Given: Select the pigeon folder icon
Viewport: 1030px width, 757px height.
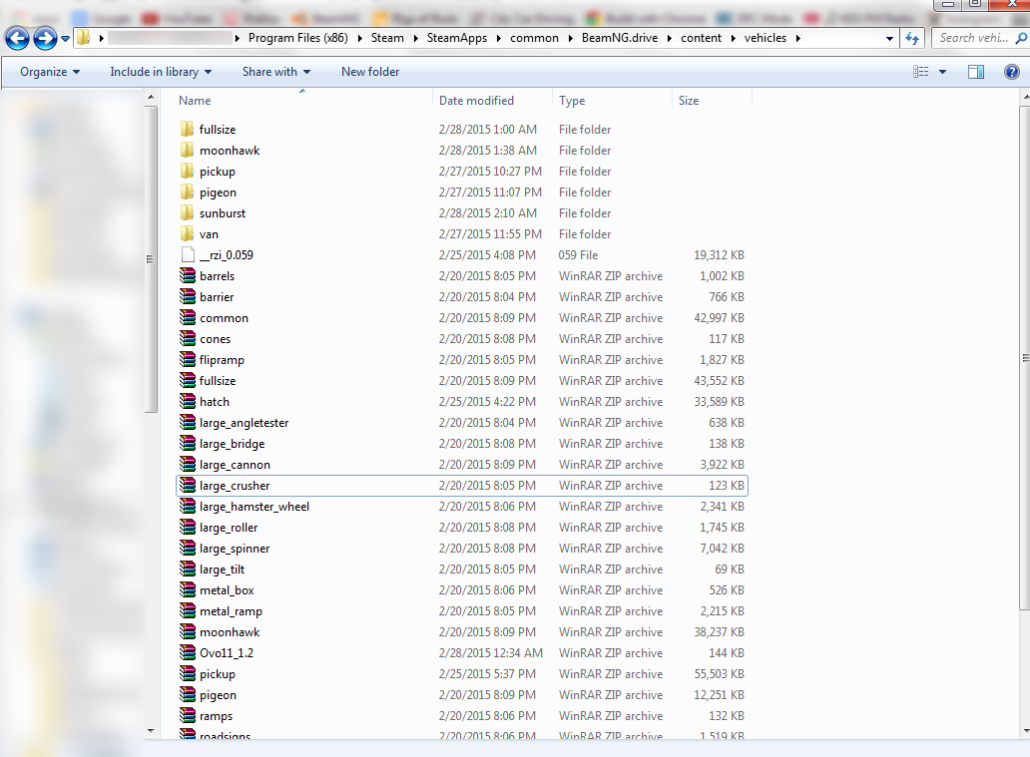Looking at the screenshot, I should (x=188, y=191).
